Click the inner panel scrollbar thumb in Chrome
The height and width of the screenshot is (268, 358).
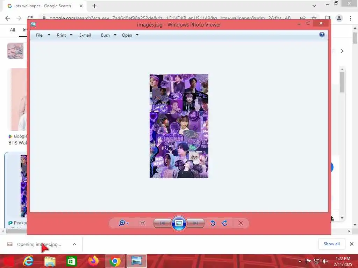[342, 82]
